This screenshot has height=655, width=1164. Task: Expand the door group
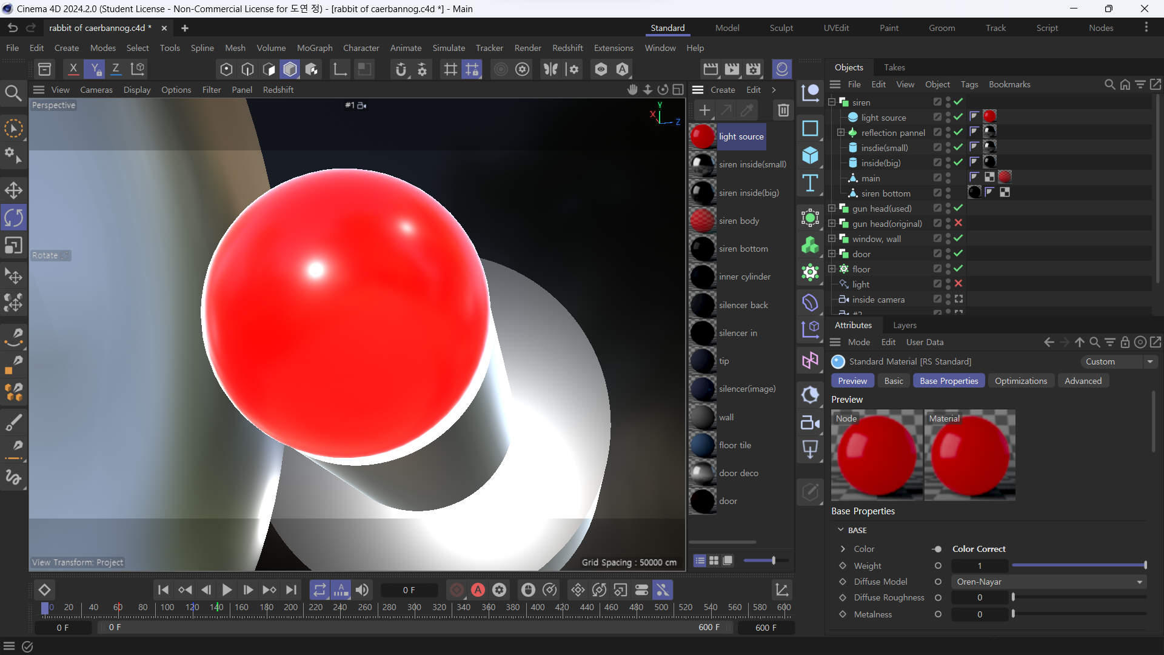(x=832, y=254)
